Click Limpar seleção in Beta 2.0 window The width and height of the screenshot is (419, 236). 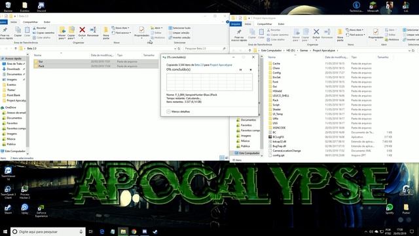coord(179,33)
